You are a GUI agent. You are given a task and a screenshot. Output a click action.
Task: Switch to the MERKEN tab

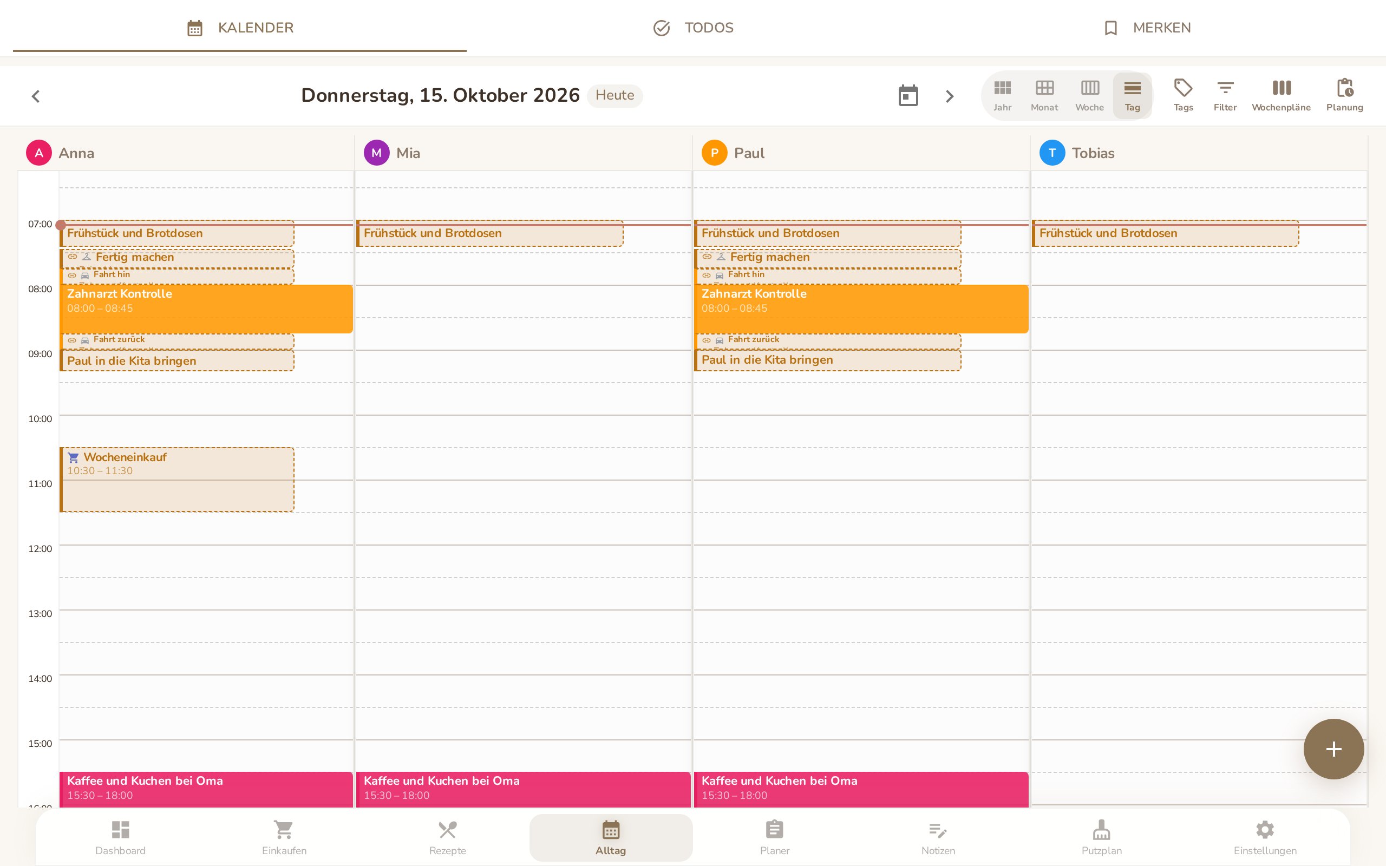pyautogui.click(x=1147, y=28)
